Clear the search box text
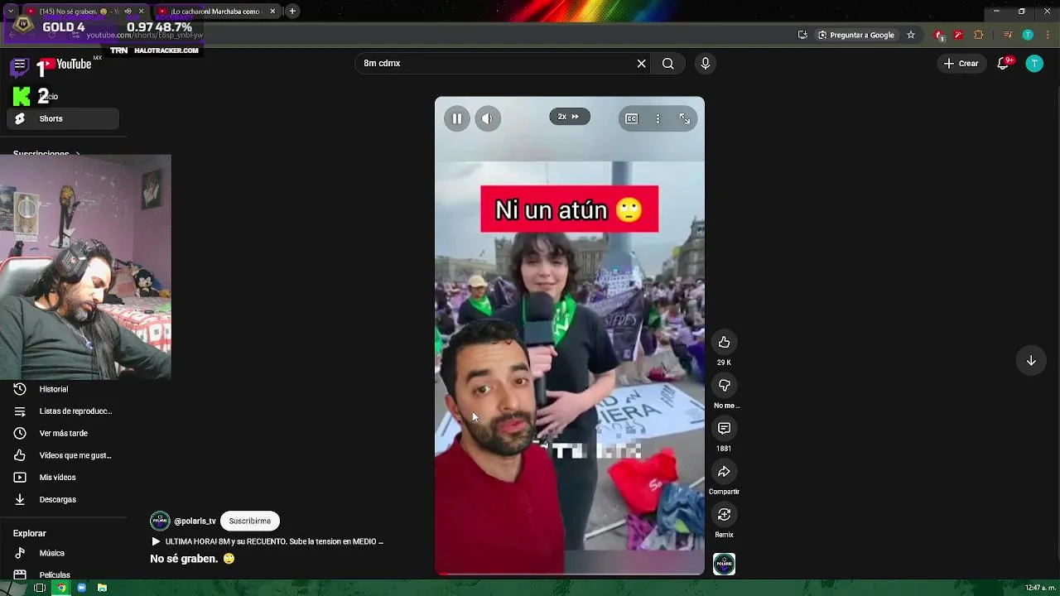The height and width of the screenshot is (596, 1060). (x=641, y=64)
